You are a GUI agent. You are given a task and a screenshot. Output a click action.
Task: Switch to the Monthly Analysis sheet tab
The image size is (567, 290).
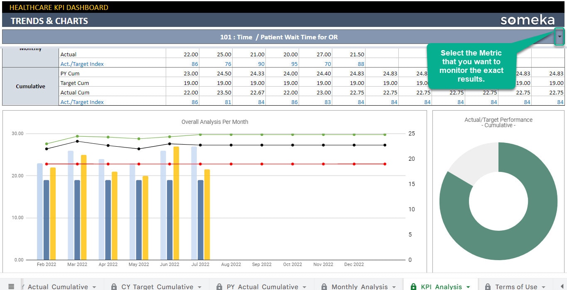(361, 286)
